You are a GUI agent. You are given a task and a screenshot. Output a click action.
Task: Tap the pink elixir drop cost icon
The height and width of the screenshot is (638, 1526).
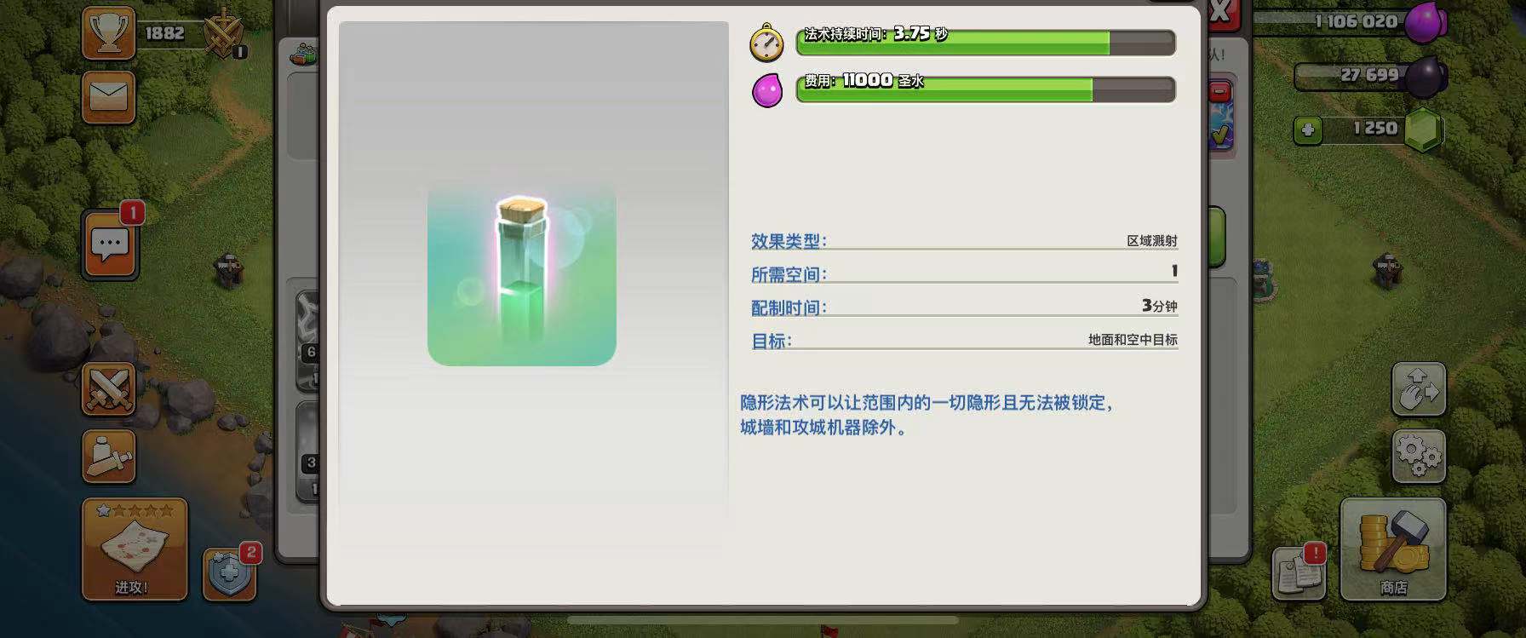click(x=767, y=89)
